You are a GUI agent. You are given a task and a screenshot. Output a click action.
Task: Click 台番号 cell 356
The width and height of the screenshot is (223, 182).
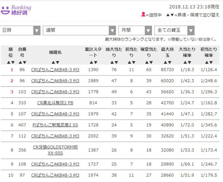coord(22,150)
